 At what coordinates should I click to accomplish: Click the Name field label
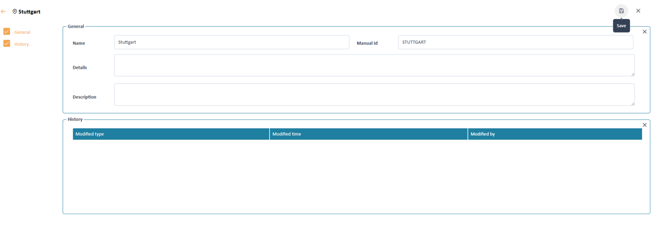tap(79, 43)
